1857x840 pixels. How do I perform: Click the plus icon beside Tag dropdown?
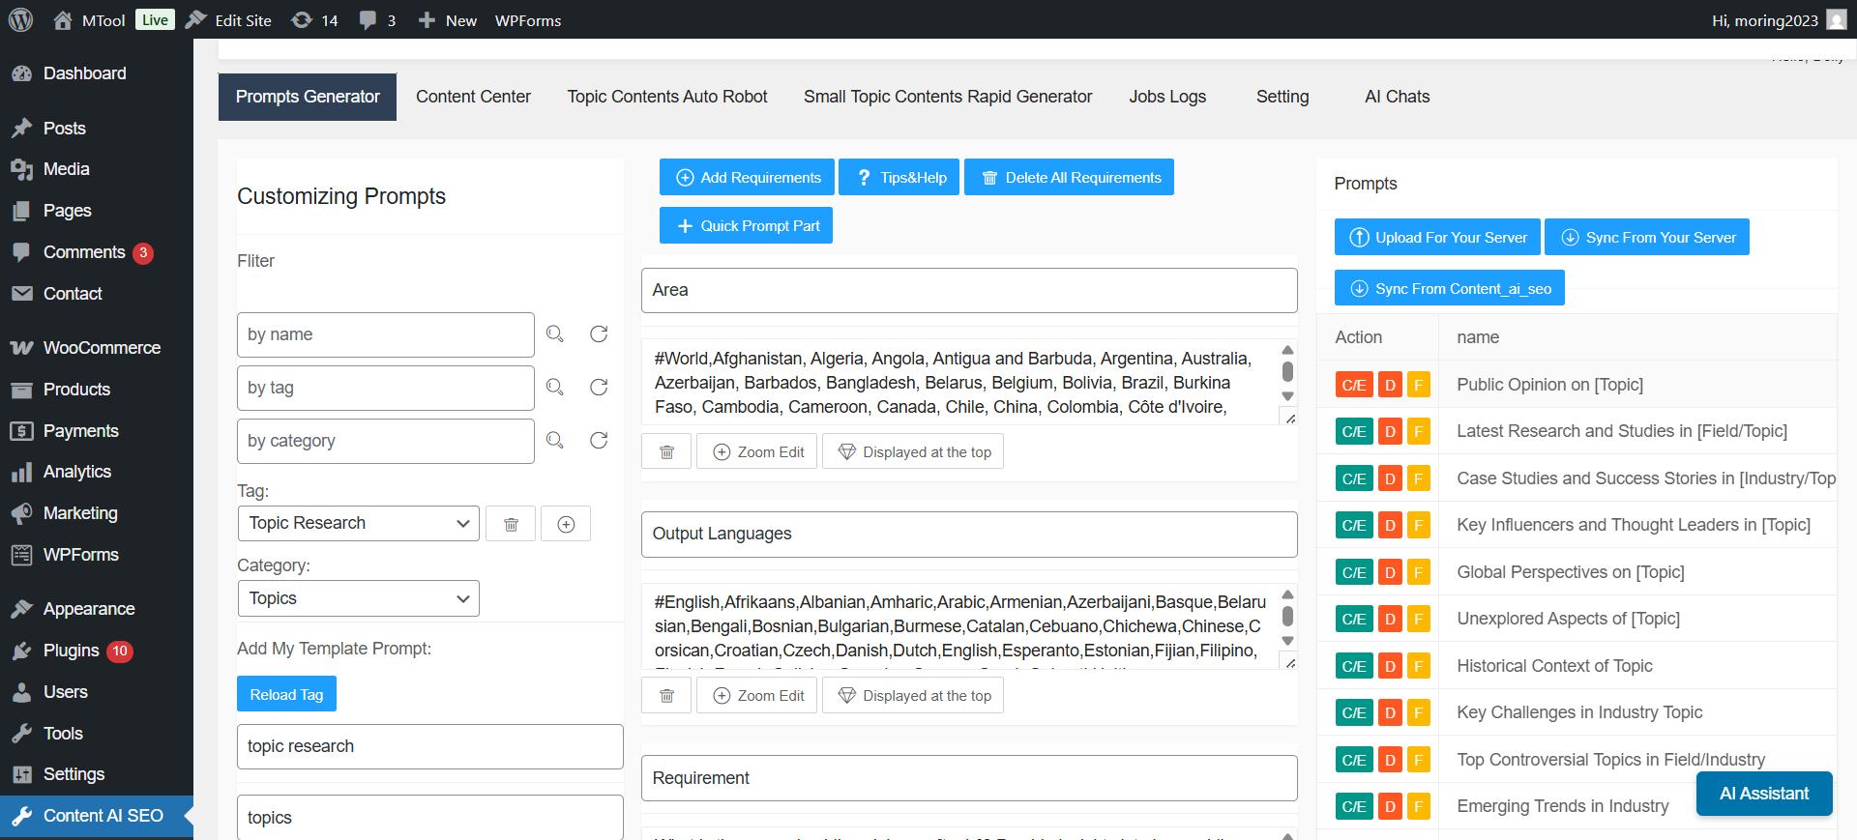pos(566,524)
